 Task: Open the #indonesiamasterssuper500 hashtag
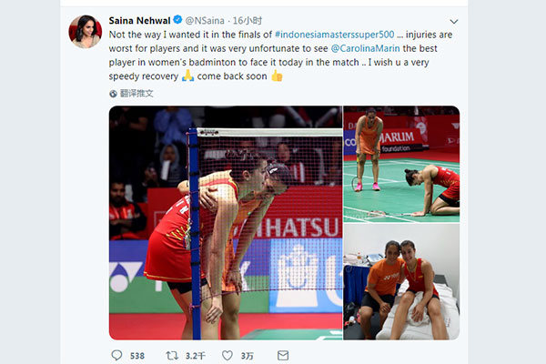pyautogui.click(x=335, y=35)
